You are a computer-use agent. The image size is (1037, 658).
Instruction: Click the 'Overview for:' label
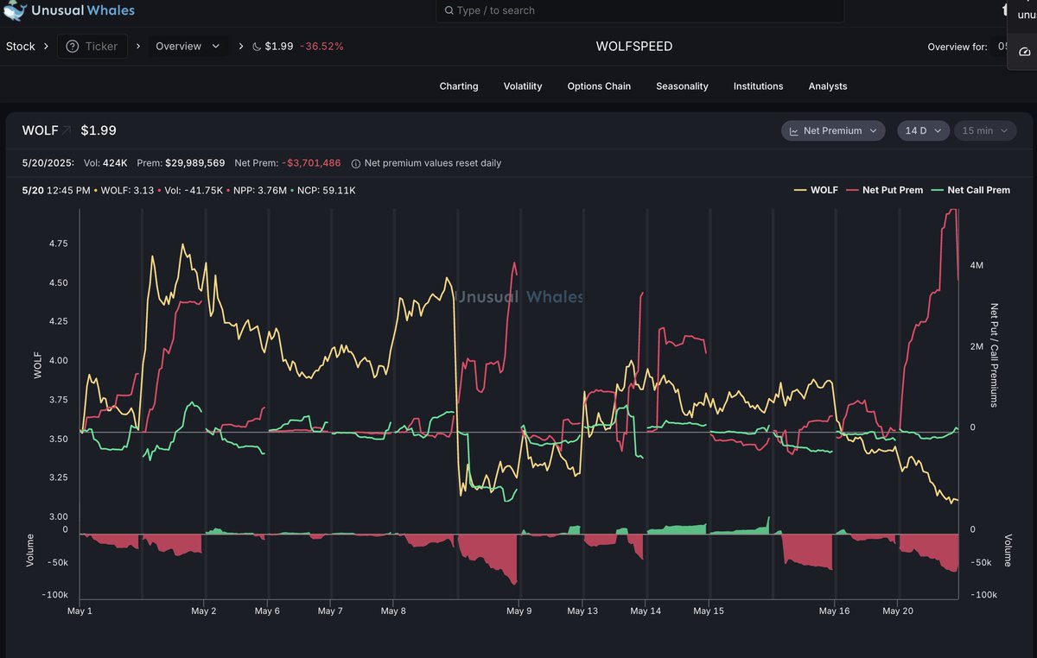click(957, 47)
